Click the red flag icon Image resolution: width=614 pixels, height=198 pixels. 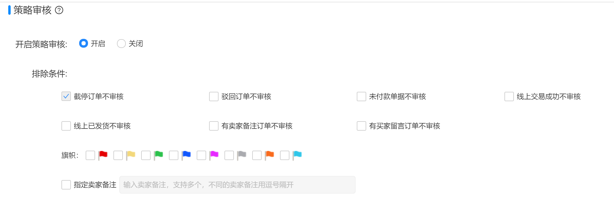tap(103, 155)
